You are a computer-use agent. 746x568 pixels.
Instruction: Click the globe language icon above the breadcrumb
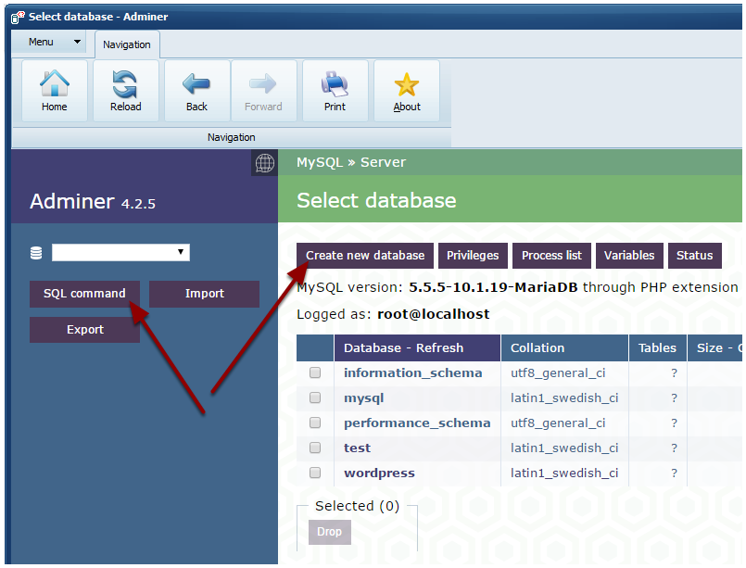pyautogui.click(x=265, y=163)
